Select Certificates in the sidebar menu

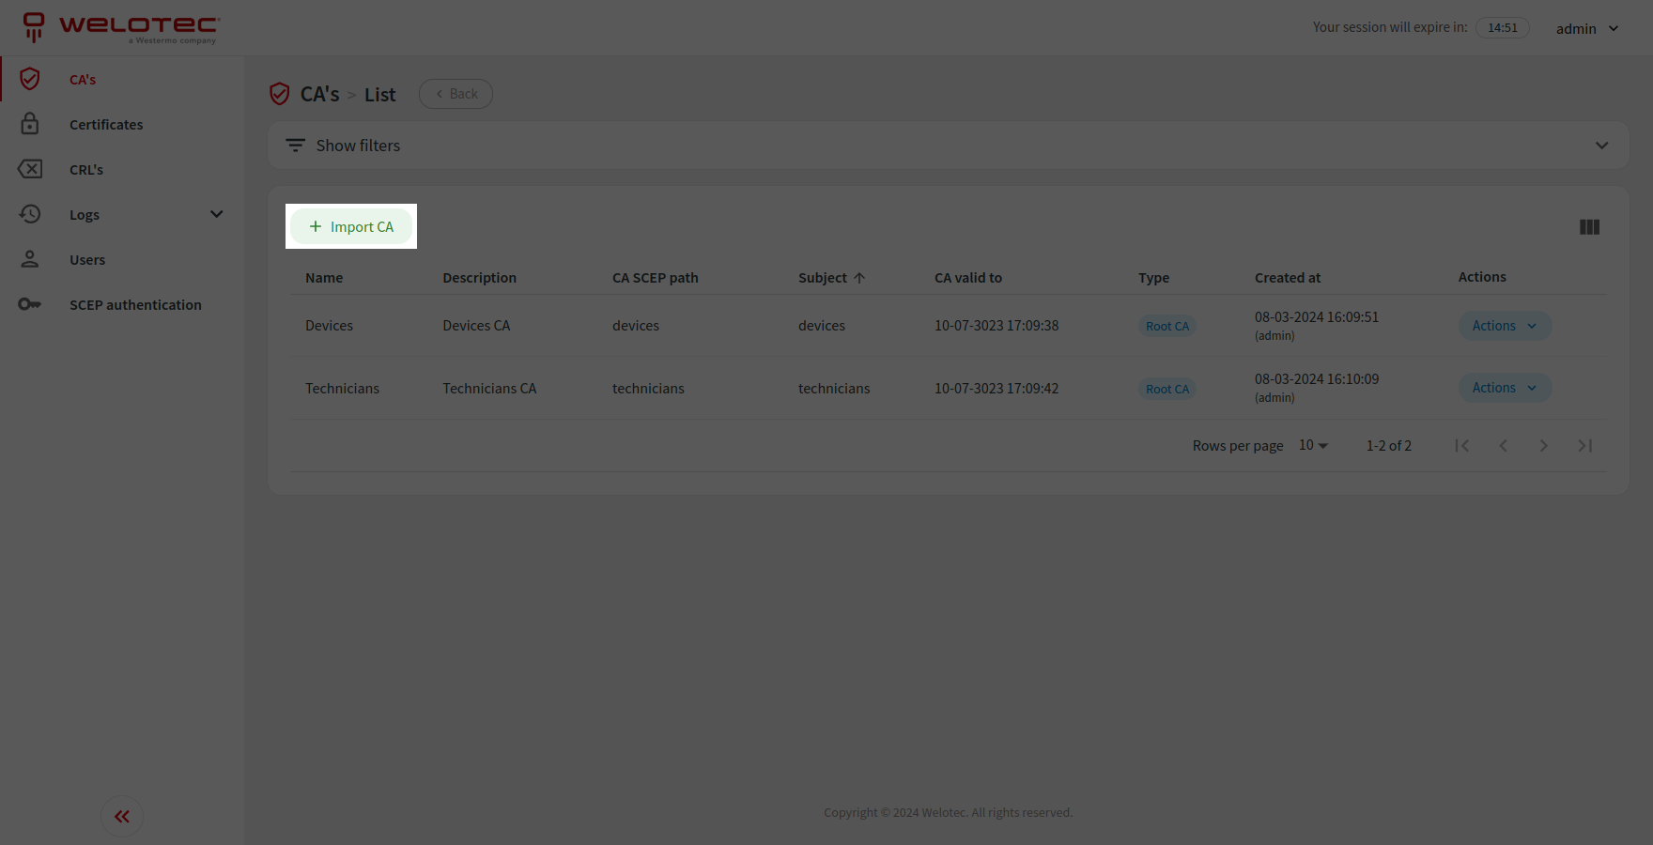pos(106,124)
